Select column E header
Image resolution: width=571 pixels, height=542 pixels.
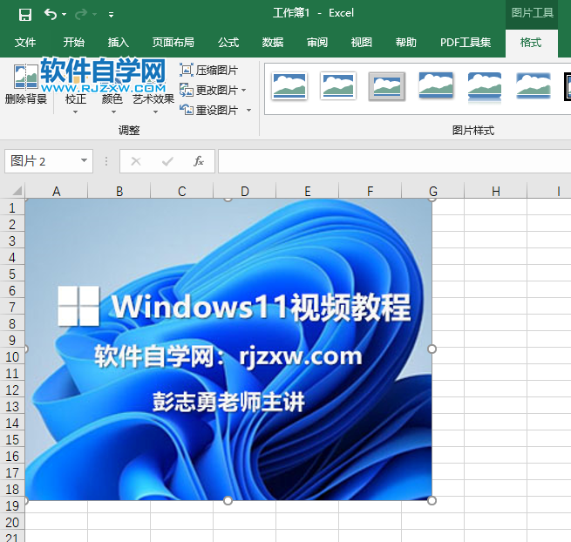click(308, 191)
